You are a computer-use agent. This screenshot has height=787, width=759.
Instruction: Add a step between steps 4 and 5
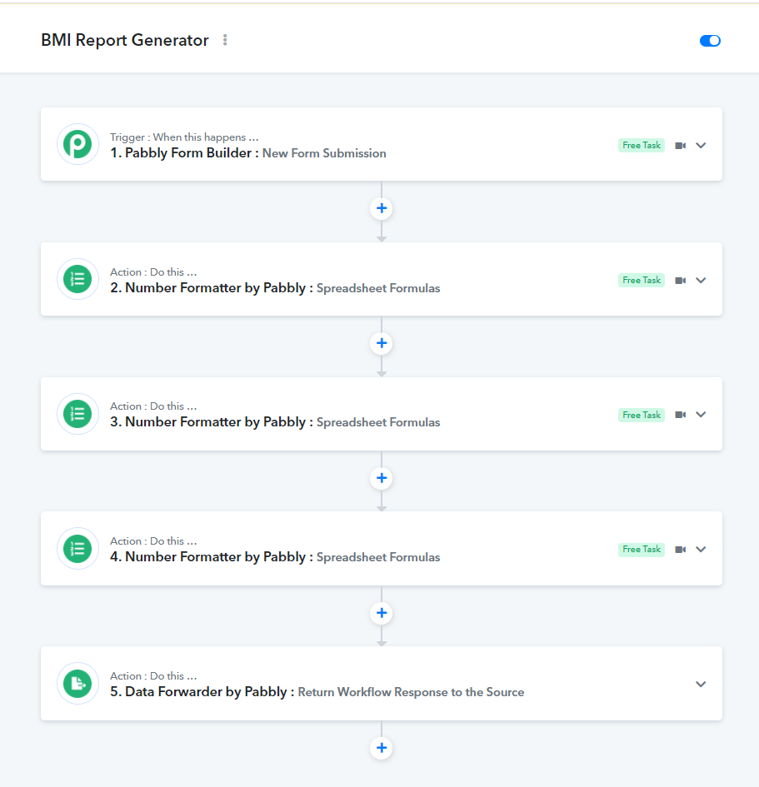point(382,613)
